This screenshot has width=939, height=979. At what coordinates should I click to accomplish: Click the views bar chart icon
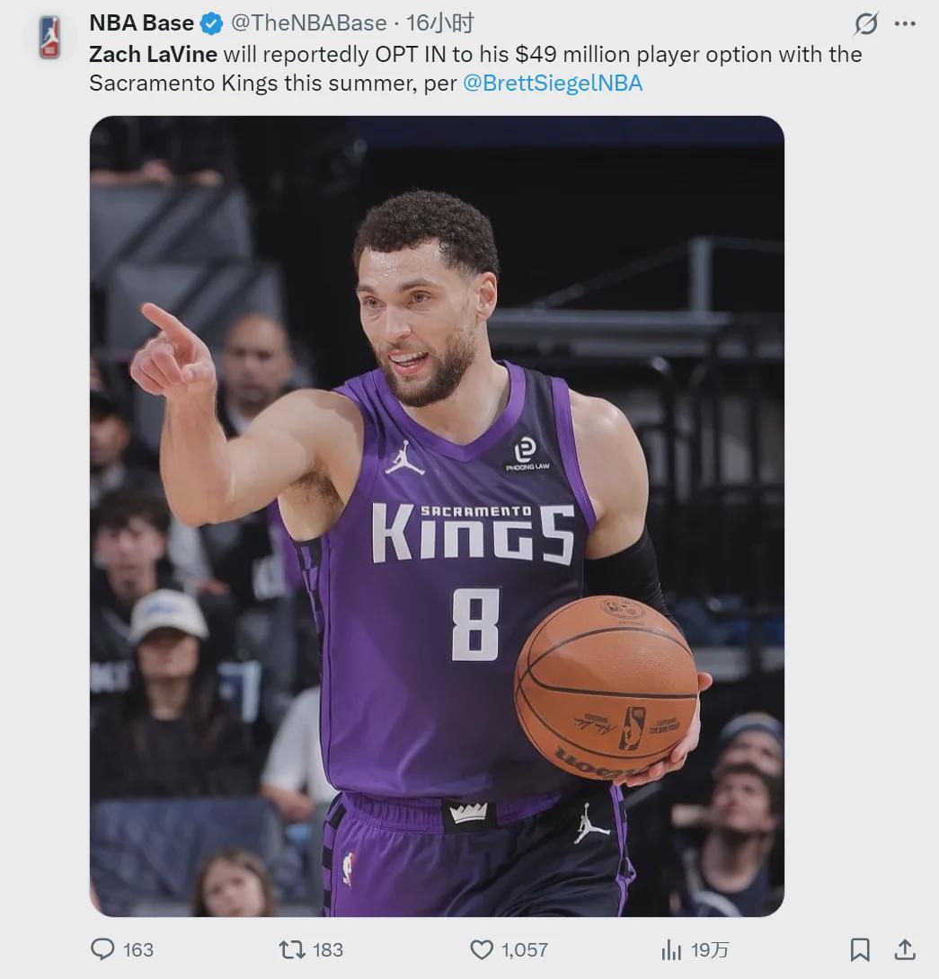671,949
